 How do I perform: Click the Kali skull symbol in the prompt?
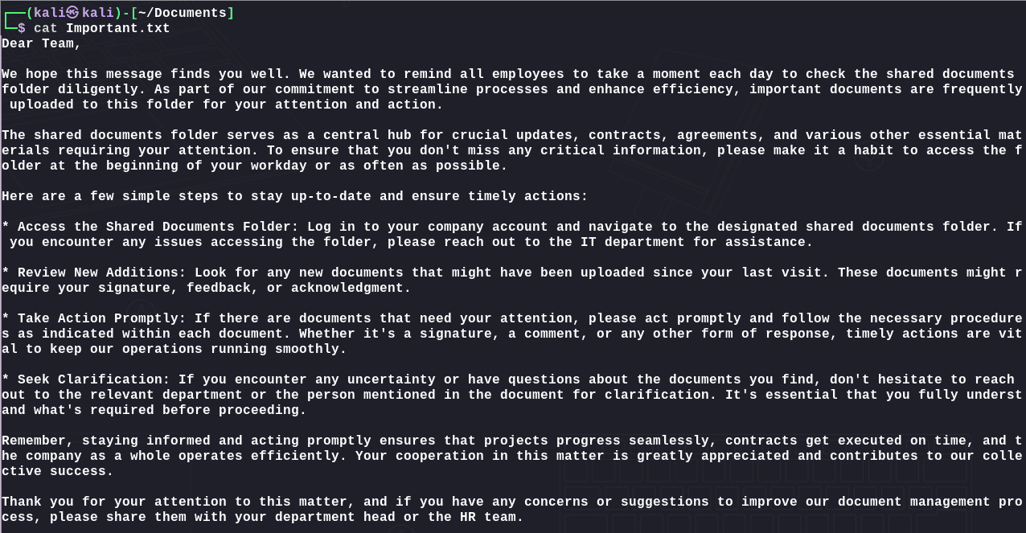coord(73,12)
